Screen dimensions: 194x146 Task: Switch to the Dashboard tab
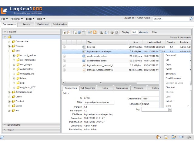coord(43,24)
